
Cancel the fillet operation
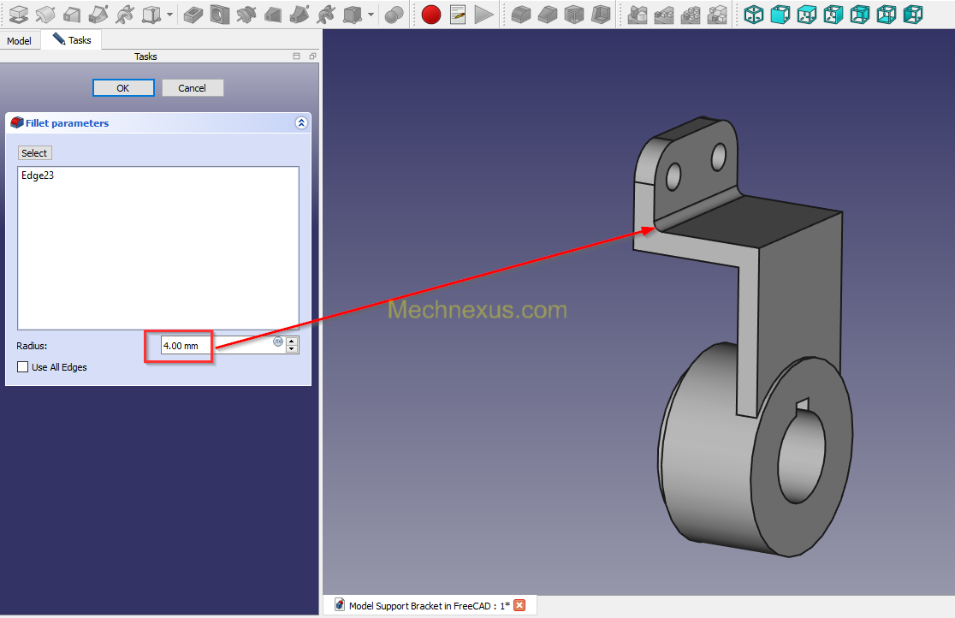pyautogui.click(x=193, y=88)
